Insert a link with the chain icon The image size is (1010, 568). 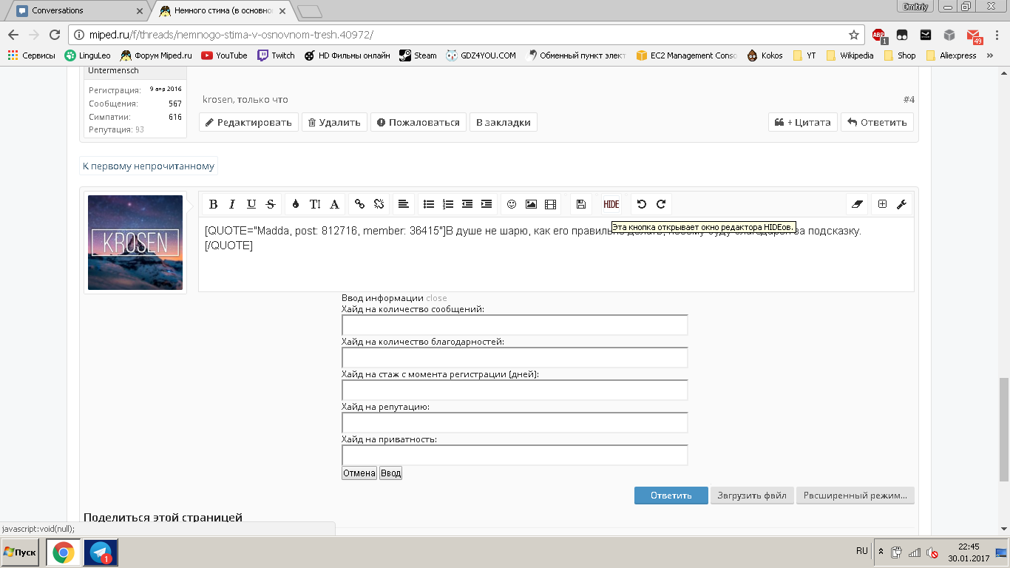point(359,204)
